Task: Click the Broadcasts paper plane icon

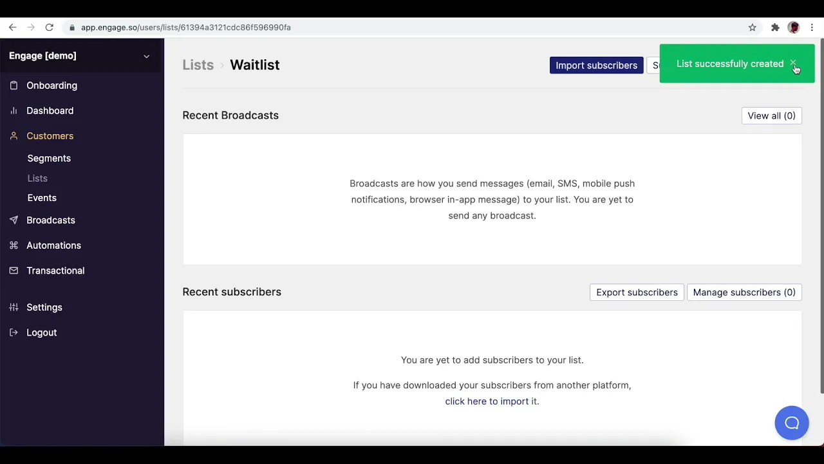Action: (14, 220)
